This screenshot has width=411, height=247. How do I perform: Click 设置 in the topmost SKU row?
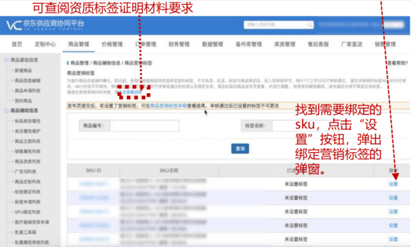pos(393,184)
